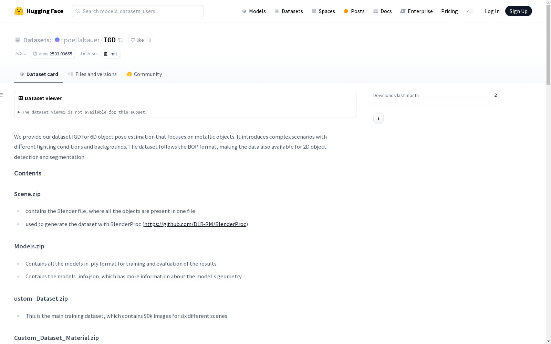Open the tpoellabauer user profile link
Viewport: 551px width, 344px height.
pyautogui.click(x=80, y=40)
